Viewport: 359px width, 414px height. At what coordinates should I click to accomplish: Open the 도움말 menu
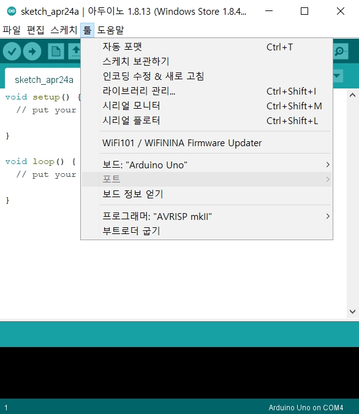111,30
